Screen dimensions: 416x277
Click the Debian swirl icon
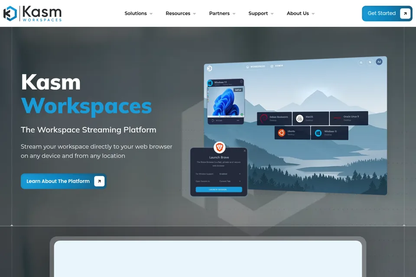coord(263,119)
